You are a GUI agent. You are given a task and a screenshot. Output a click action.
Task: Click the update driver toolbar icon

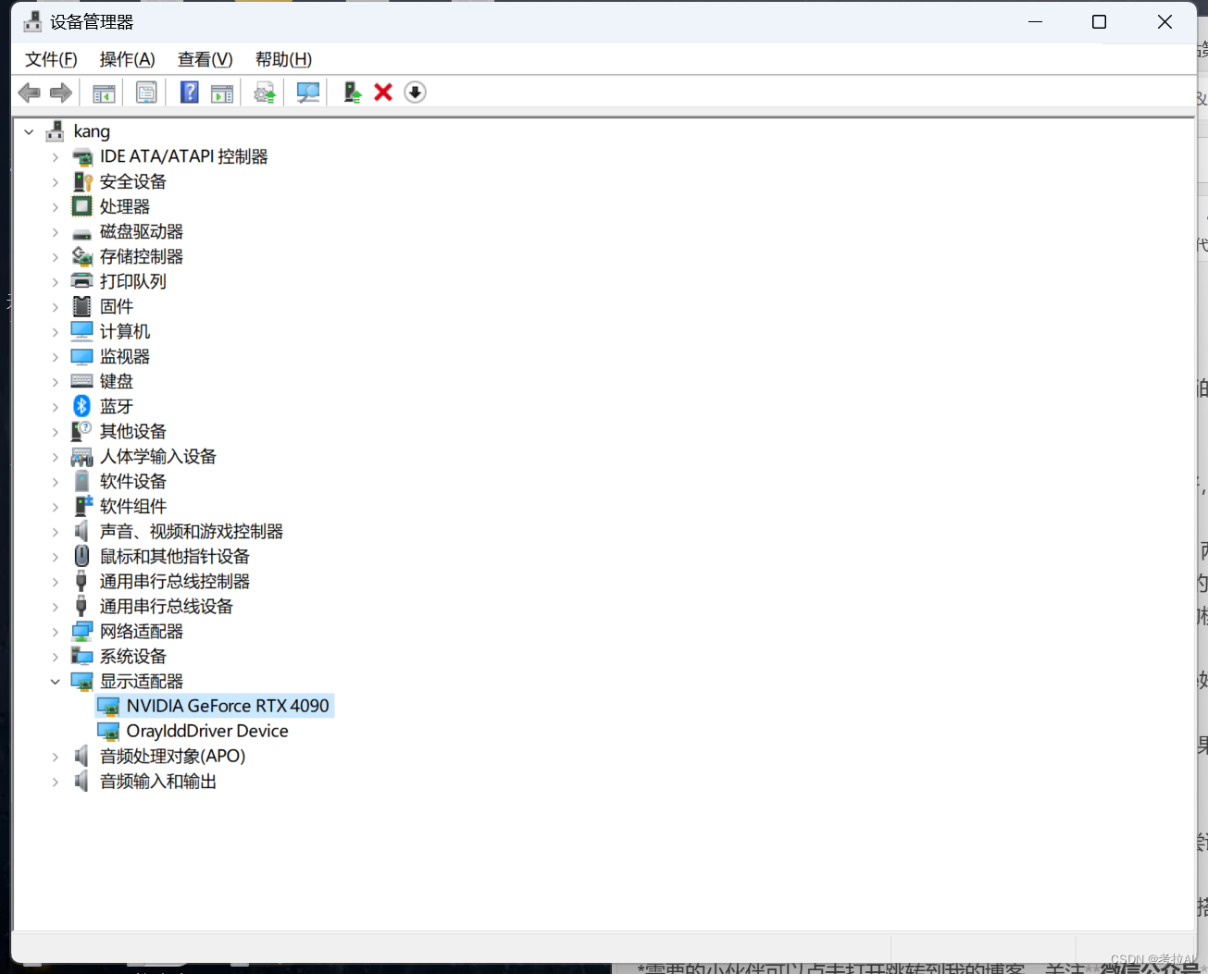[265, 92]
